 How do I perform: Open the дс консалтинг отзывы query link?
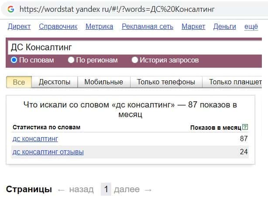[48, 152]
